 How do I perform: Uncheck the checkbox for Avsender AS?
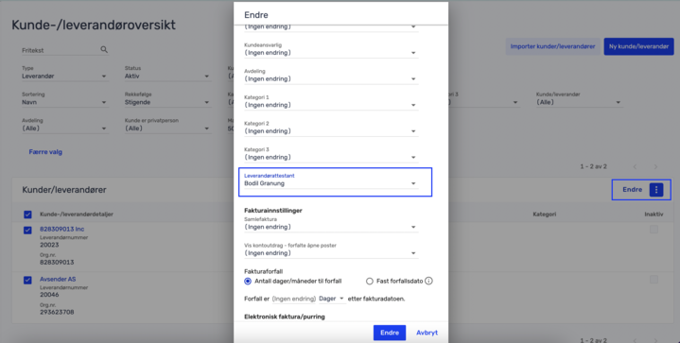pyautogui.click(x=27, y=281)
